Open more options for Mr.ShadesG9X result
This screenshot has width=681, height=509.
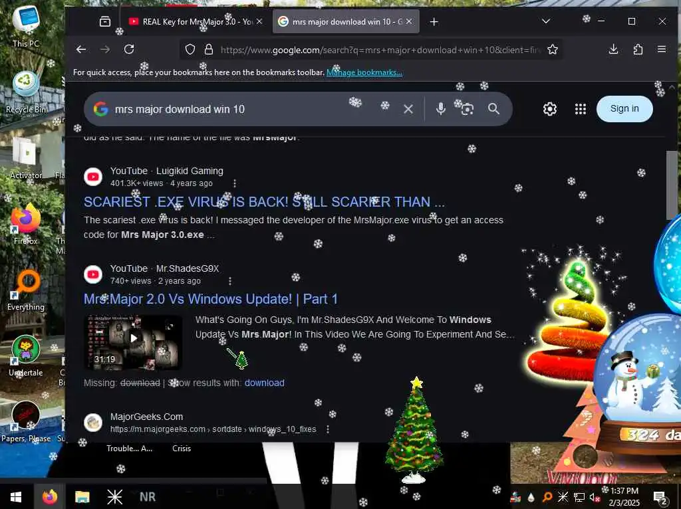point(229,281)
